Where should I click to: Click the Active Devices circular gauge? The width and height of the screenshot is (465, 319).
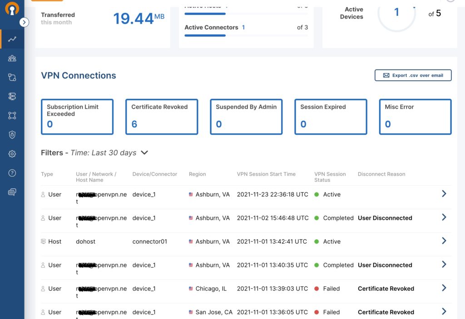396,13
